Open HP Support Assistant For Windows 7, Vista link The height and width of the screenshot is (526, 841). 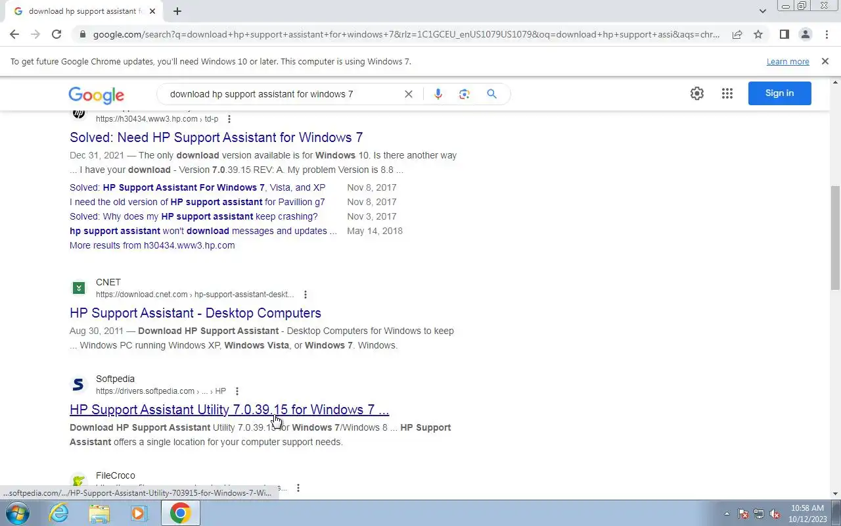pyautogui.click(x=197, y=187)
